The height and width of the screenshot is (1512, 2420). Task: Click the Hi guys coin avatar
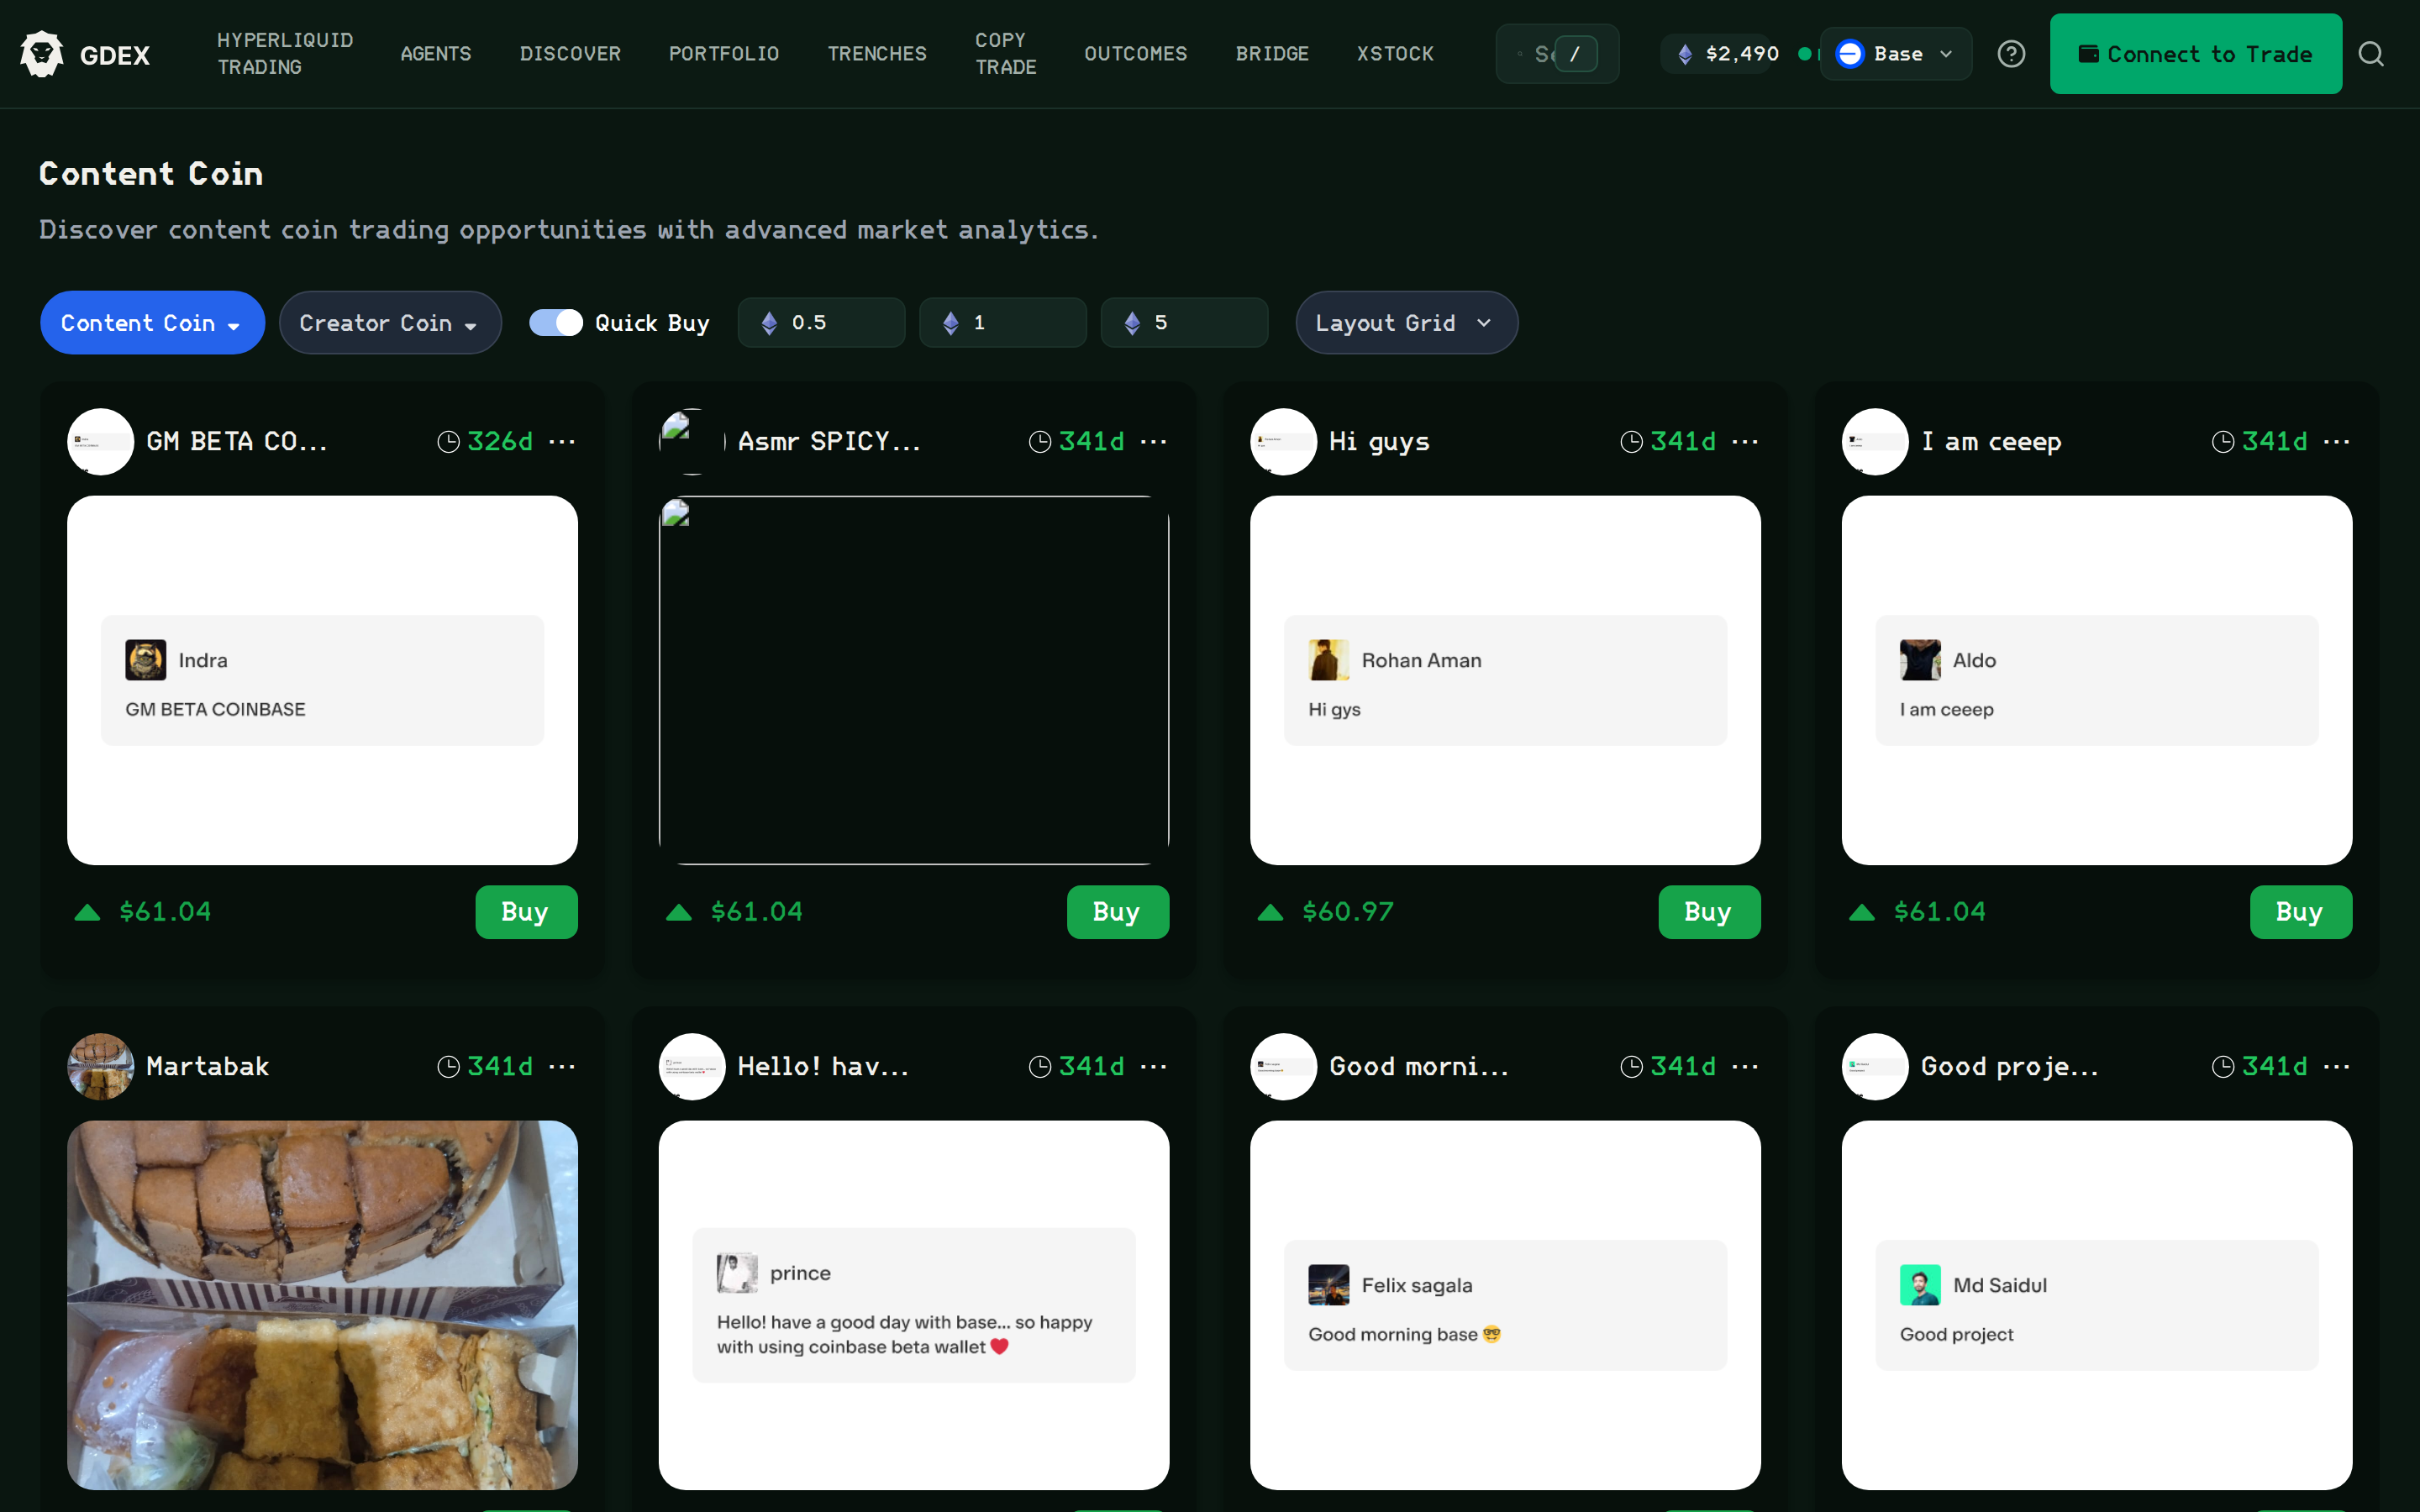1283,441
